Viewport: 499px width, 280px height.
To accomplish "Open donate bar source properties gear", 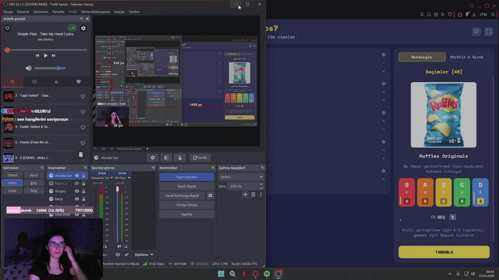I will (x=153, y=157).
